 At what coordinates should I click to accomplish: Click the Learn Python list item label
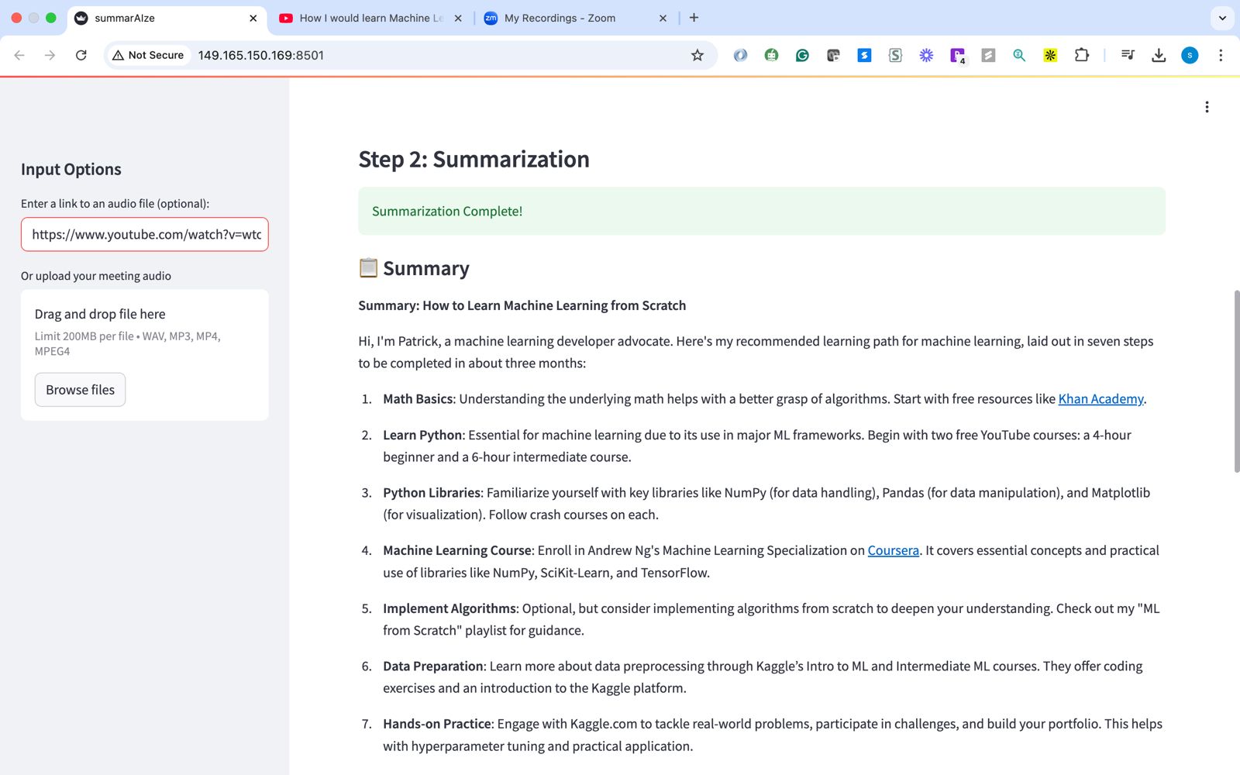coord(422,435)
